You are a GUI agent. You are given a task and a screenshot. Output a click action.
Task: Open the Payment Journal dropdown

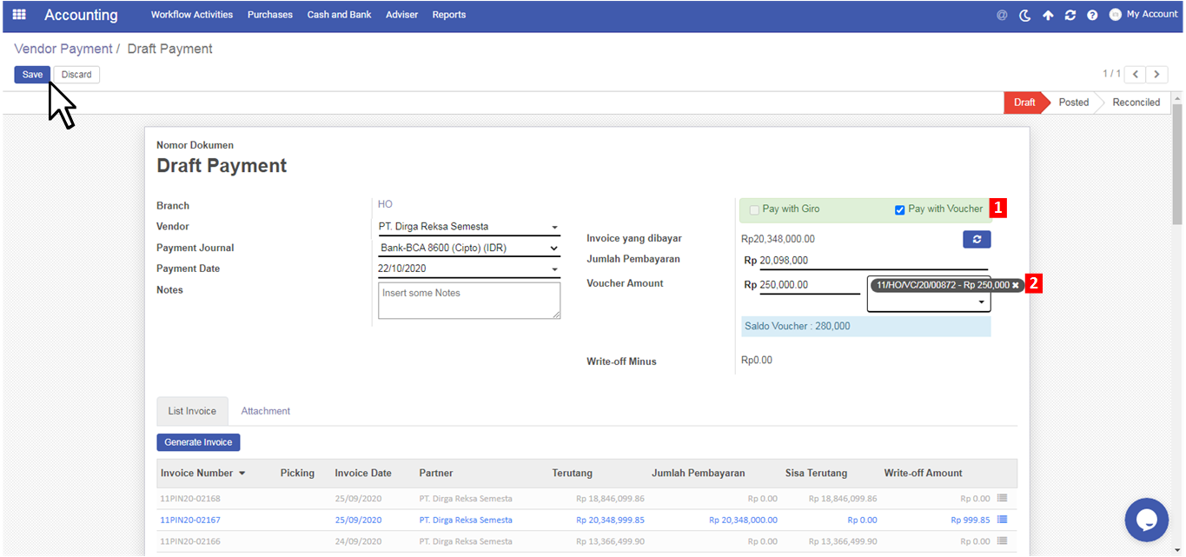[x=554, y=249]
